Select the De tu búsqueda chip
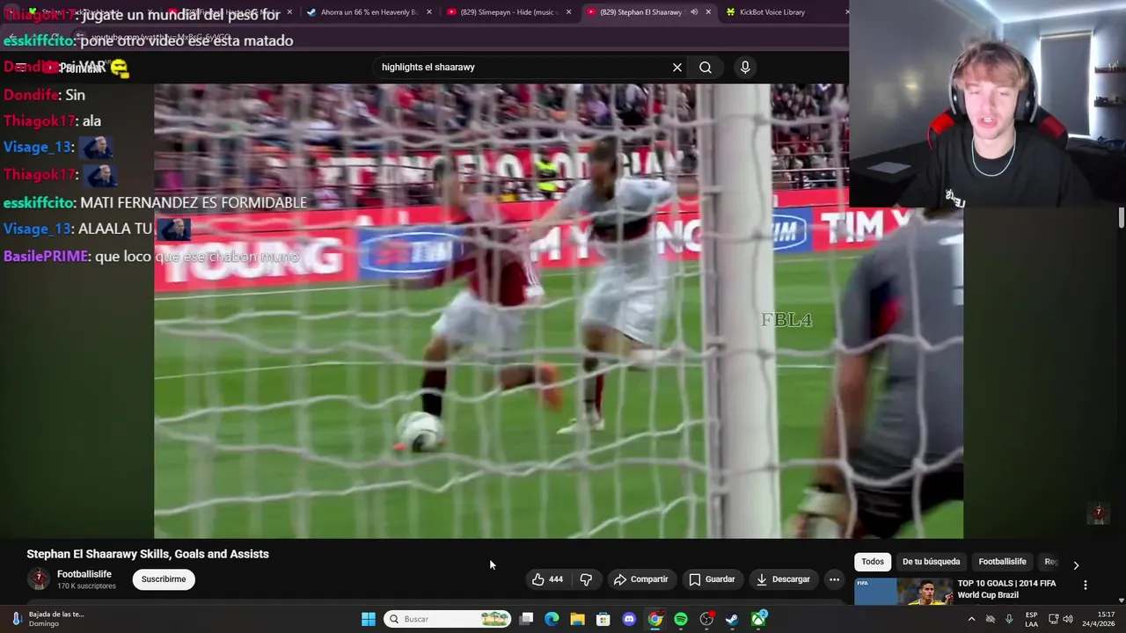The width and height of the screenshot is (1126, 633). click(931, 562)
